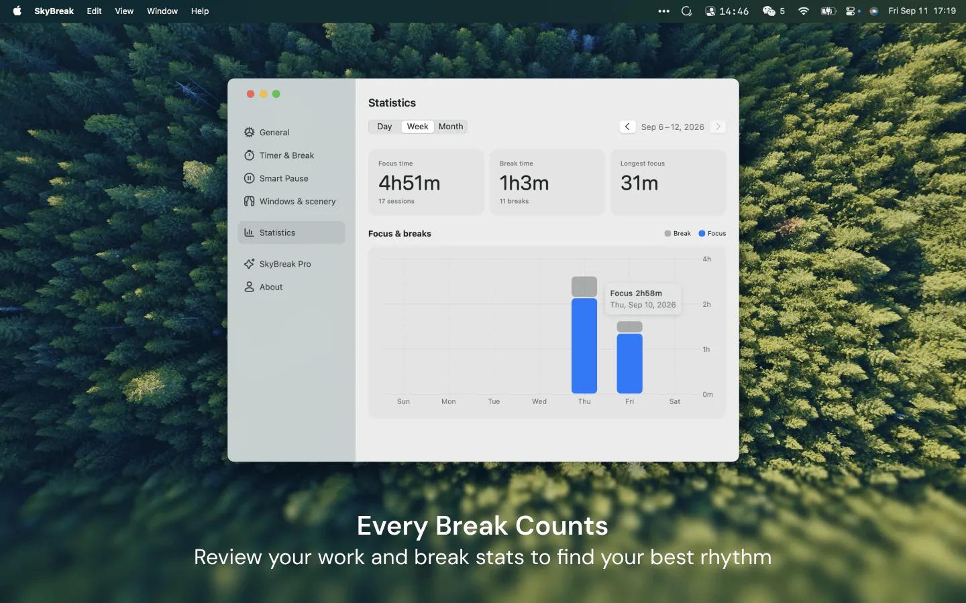966x603 pixels.
Task: Switch to the Month view tab
Action: coord(451,127)
